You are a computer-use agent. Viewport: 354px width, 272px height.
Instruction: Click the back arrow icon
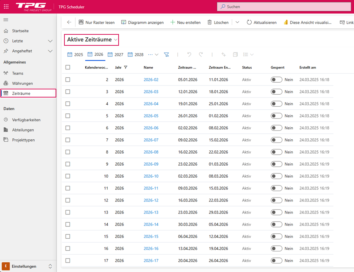point(69,22)
